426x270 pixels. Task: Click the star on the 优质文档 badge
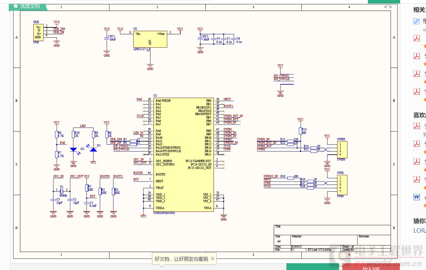point(16,6)
